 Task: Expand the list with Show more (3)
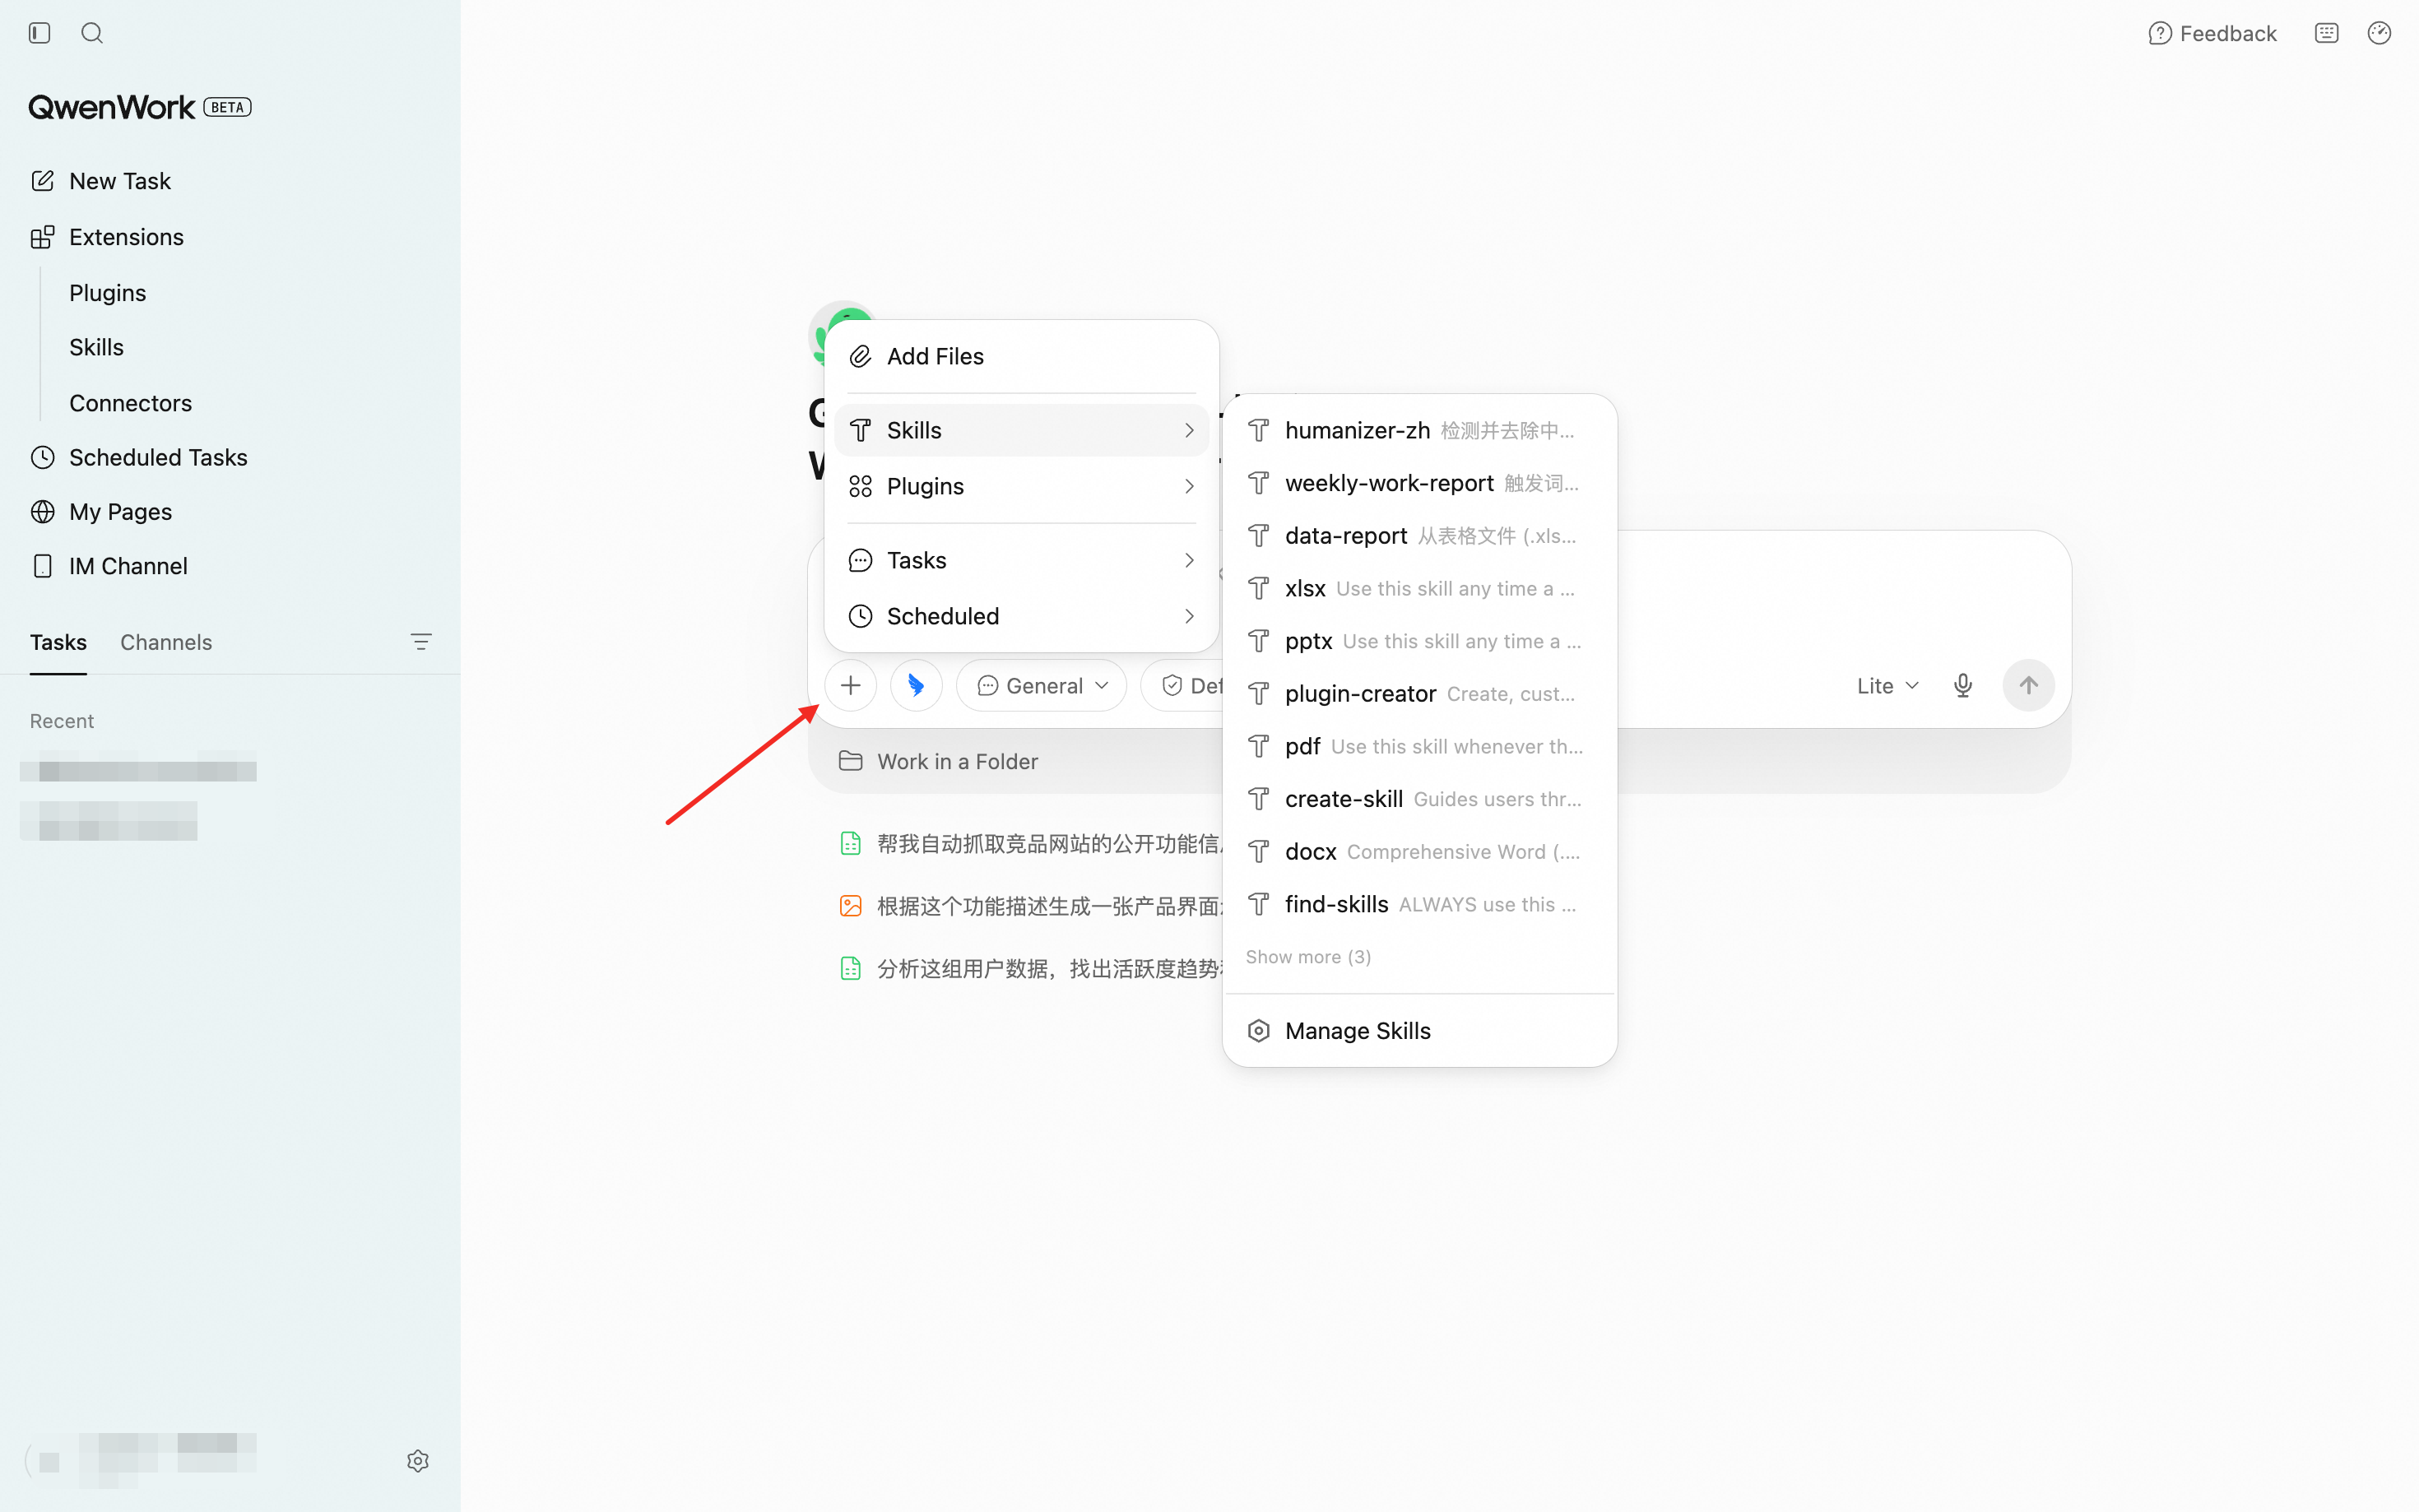coord(1308,957)
